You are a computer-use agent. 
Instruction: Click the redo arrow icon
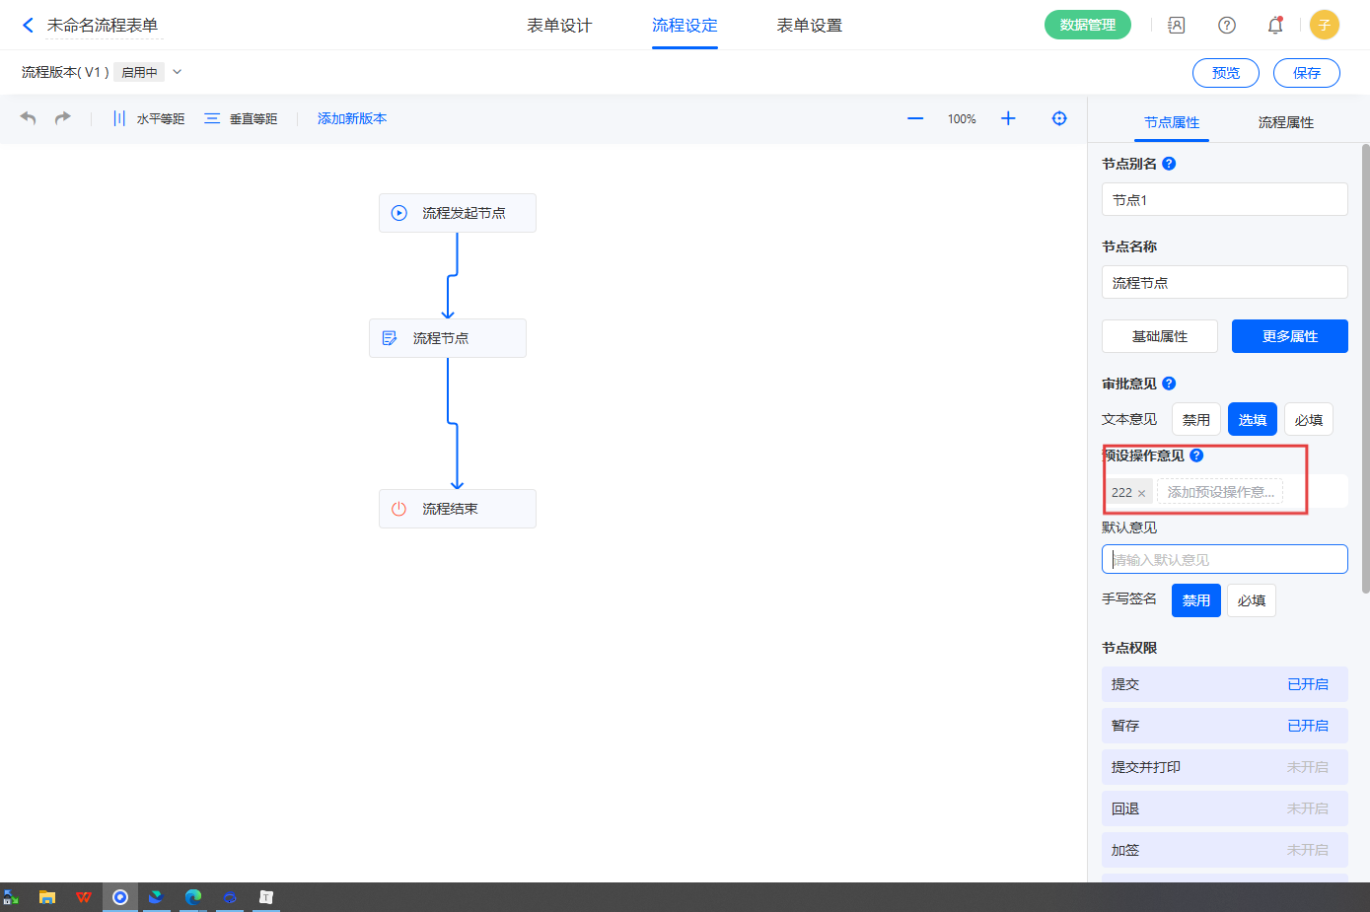63,118
